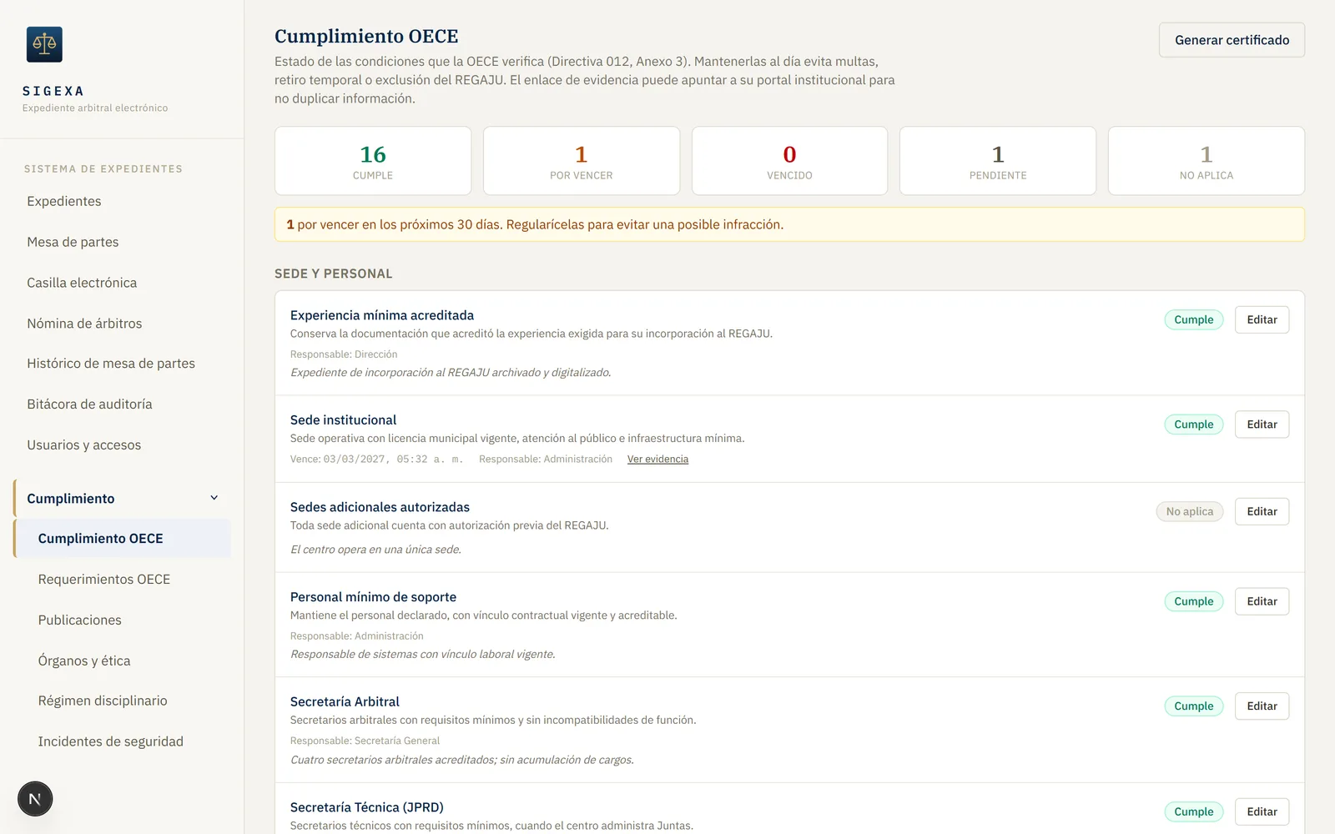The width and height of the screenshot is (1335, 834).
Task: Click No aplica badge on Sedes adicionales
Action: click(1190, 511)
